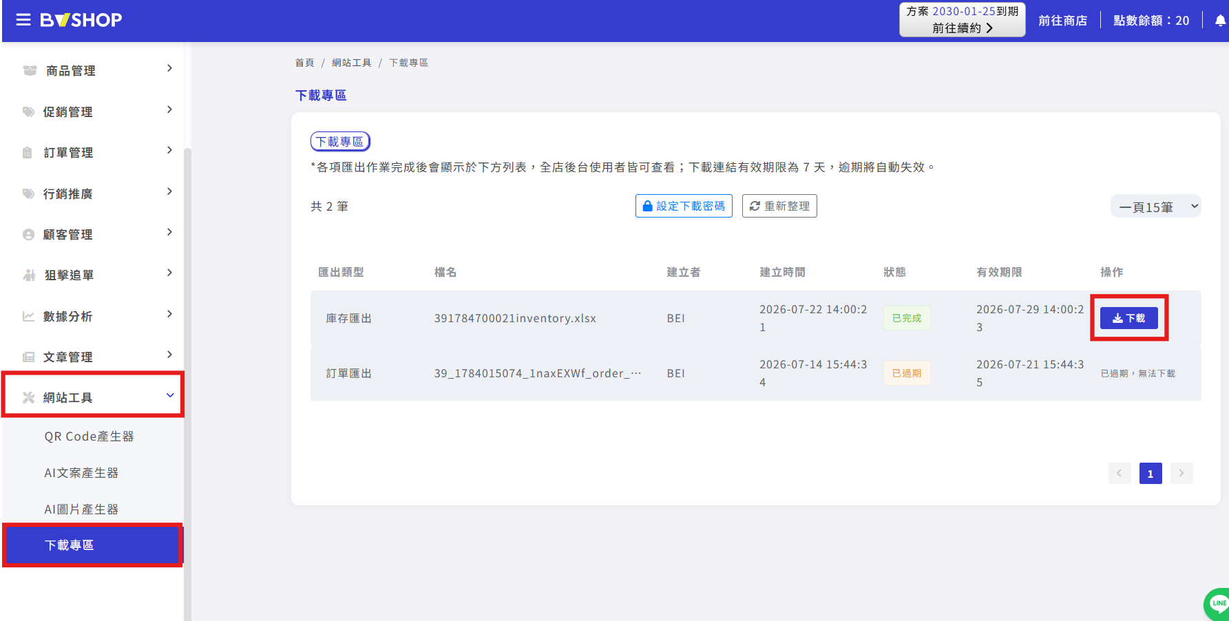
Task: Click the 網站工具 wrench icon
Action: (x=28, y=397)
